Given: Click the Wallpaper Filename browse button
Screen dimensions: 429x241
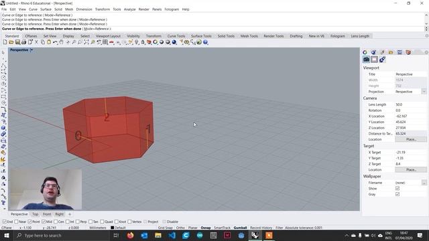Looking at the screenshot, I should pos(424,183).
